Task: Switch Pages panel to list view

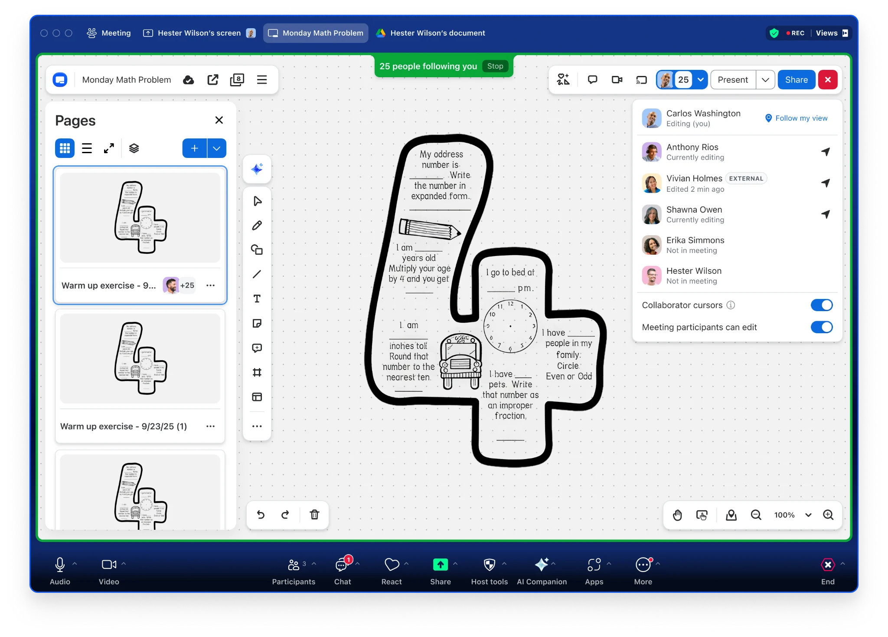Action: point(87,148)
